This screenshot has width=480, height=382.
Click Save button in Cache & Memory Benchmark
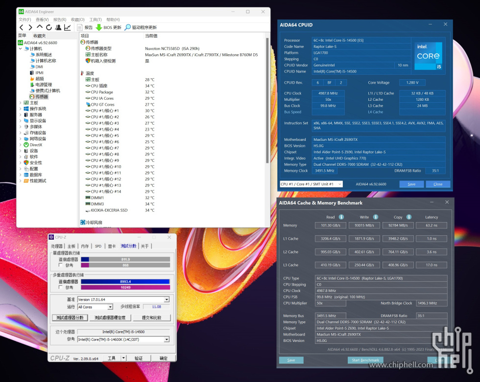tap(291, 360)
